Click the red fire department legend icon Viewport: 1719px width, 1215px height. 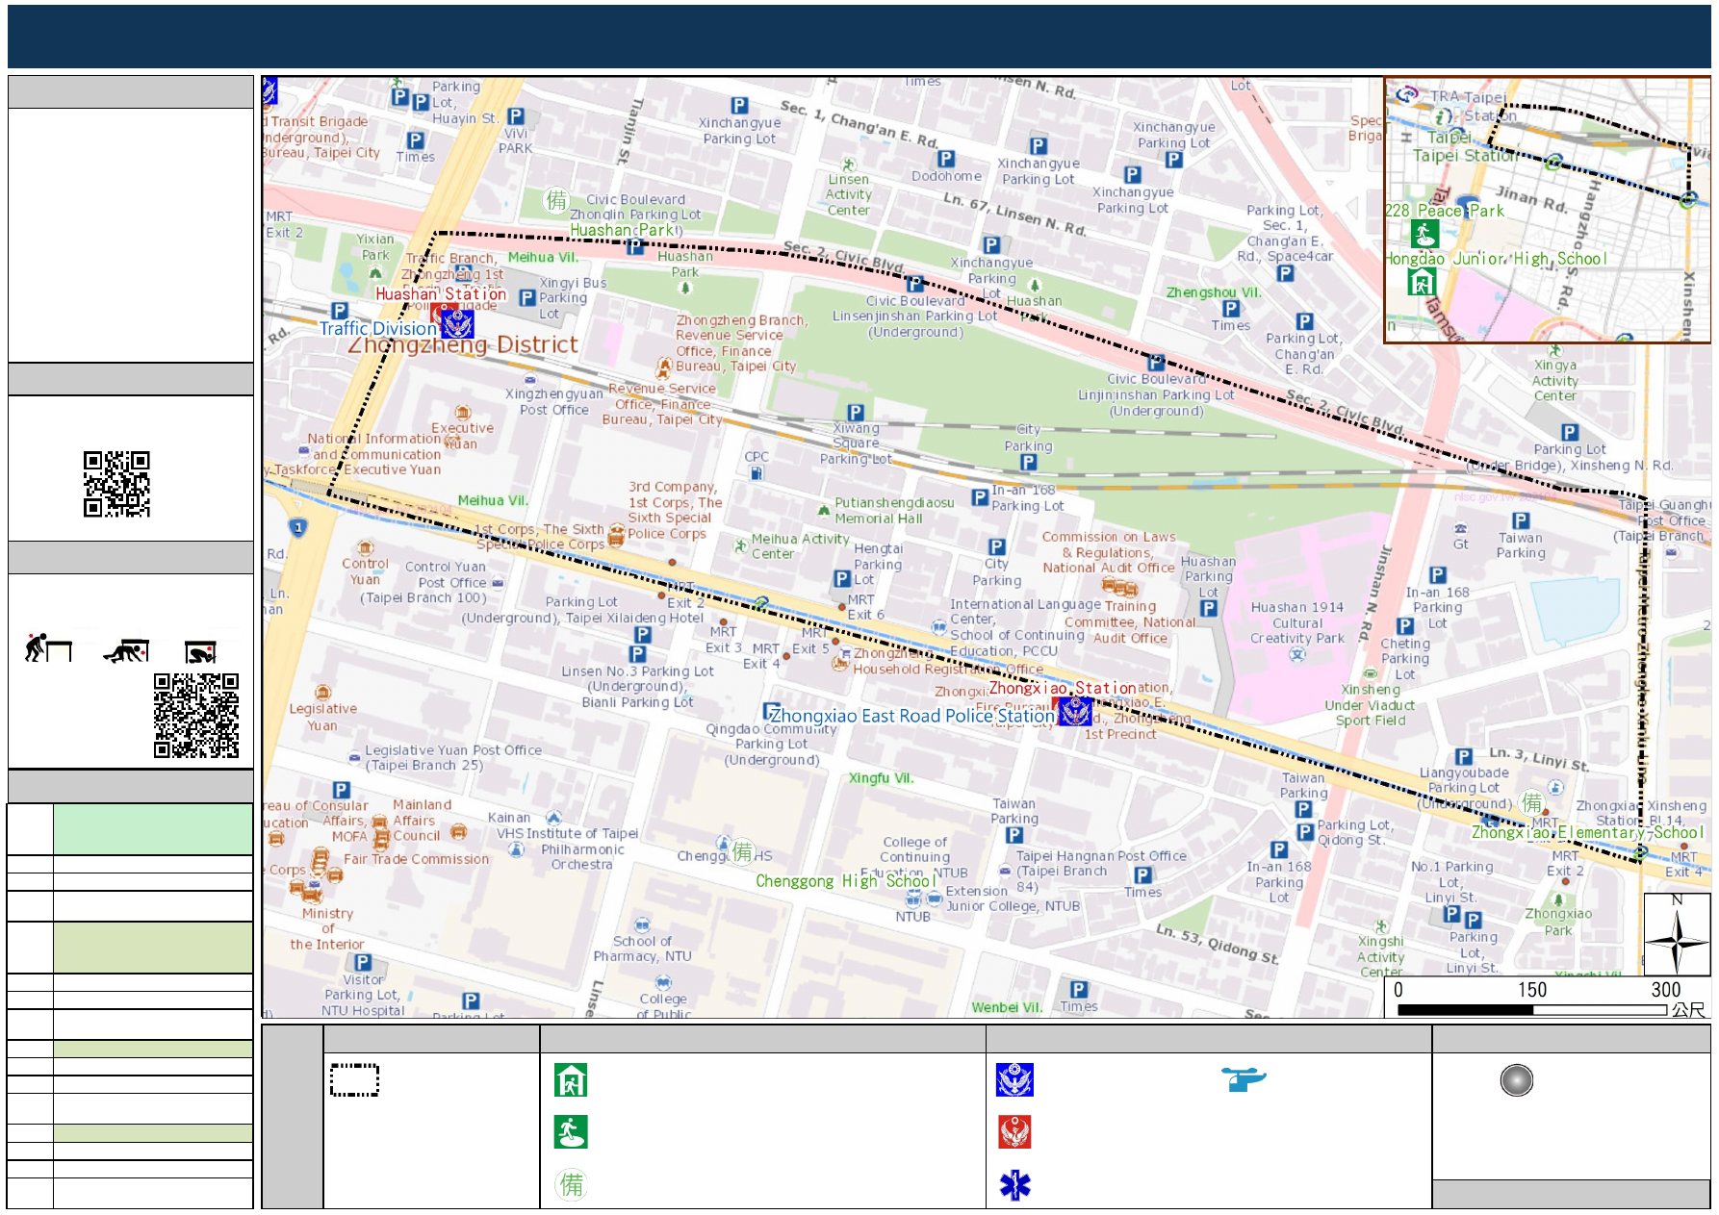pyautogui.click(x=1014, y=1132)
